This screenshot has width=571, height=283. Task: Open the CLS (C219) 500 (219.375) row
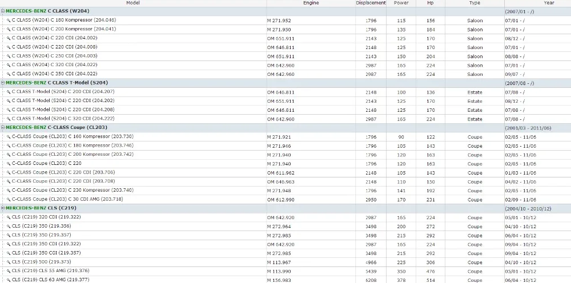click(285, 262)
